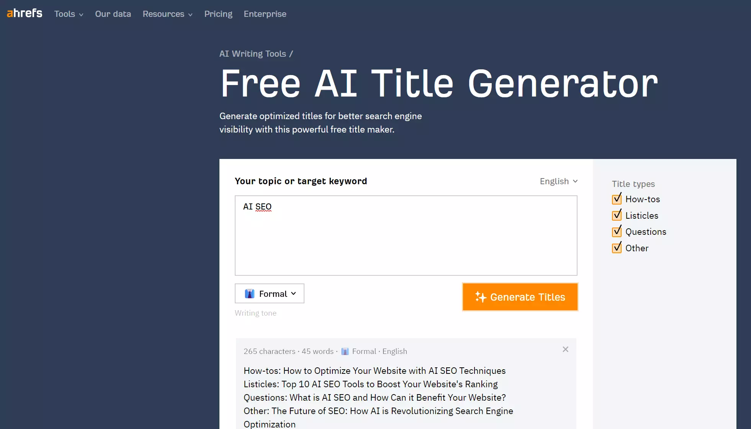Click the How-tos generated title result
Viewport: 751px width, 429px height.
375,371
